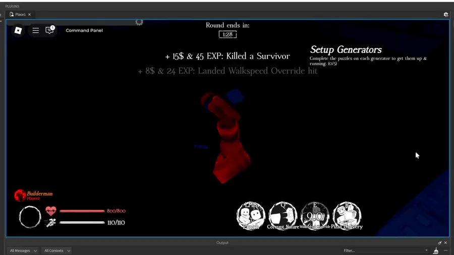Activate the Punch ability (LMB)
The width and height of the screenshot is (454, 255).
point(251,216)
